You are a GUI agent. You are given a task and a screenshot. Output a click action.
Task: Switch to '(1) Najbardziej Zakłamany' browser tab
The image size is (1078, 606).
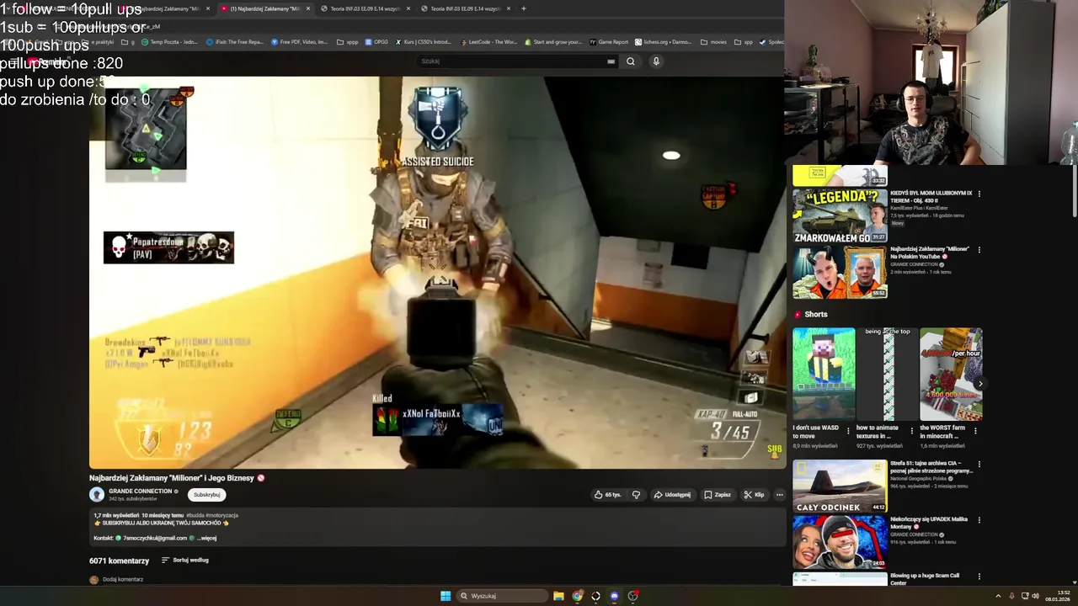coord(265,8)
